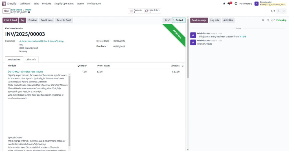Open column options beside Amount header
The image size is (289, 151).
coord(182,66)
